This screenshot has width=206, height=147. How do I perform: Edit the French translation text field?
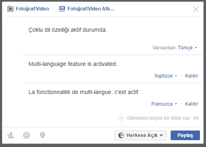click(x=84, y=92)
